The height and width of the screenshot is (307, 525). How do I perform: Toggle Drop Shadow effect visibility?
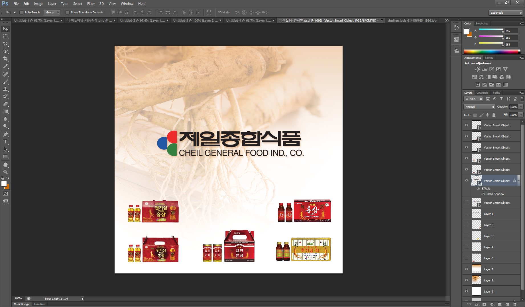(483, 194)
